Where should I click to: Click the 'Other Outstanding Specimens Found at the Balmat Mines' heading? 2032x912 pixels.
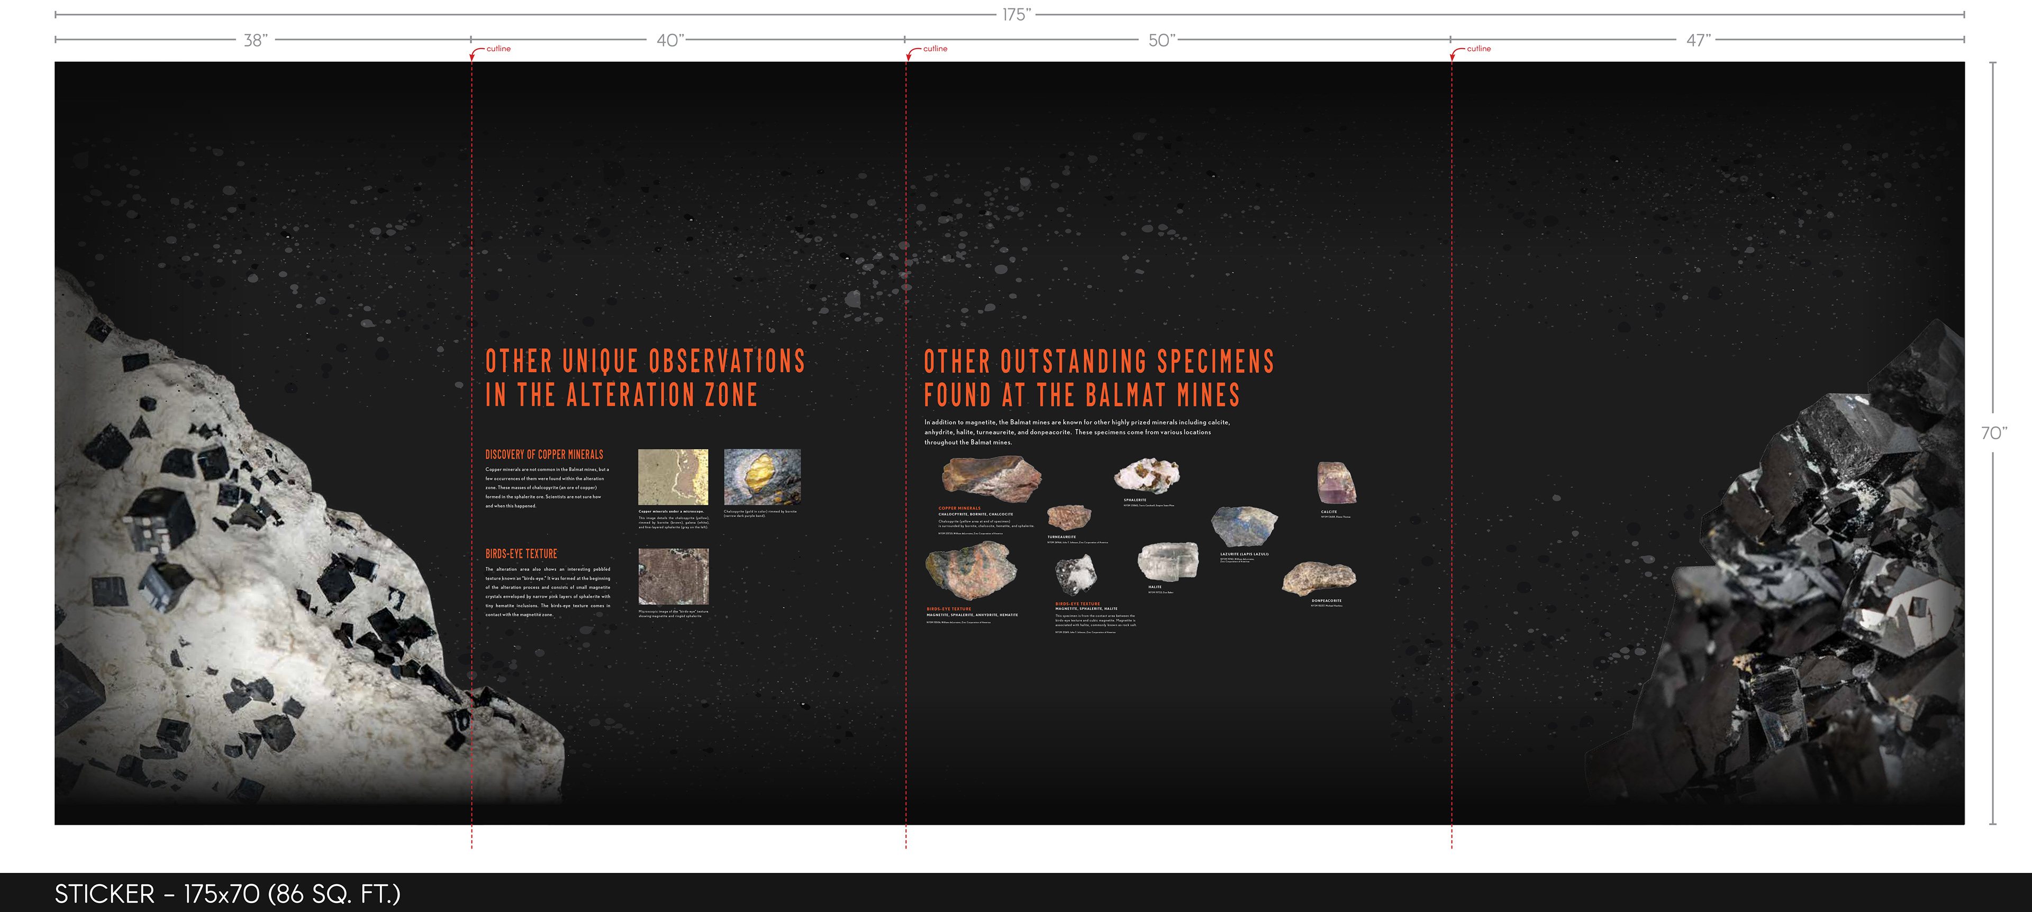(x=1099, y=377)
